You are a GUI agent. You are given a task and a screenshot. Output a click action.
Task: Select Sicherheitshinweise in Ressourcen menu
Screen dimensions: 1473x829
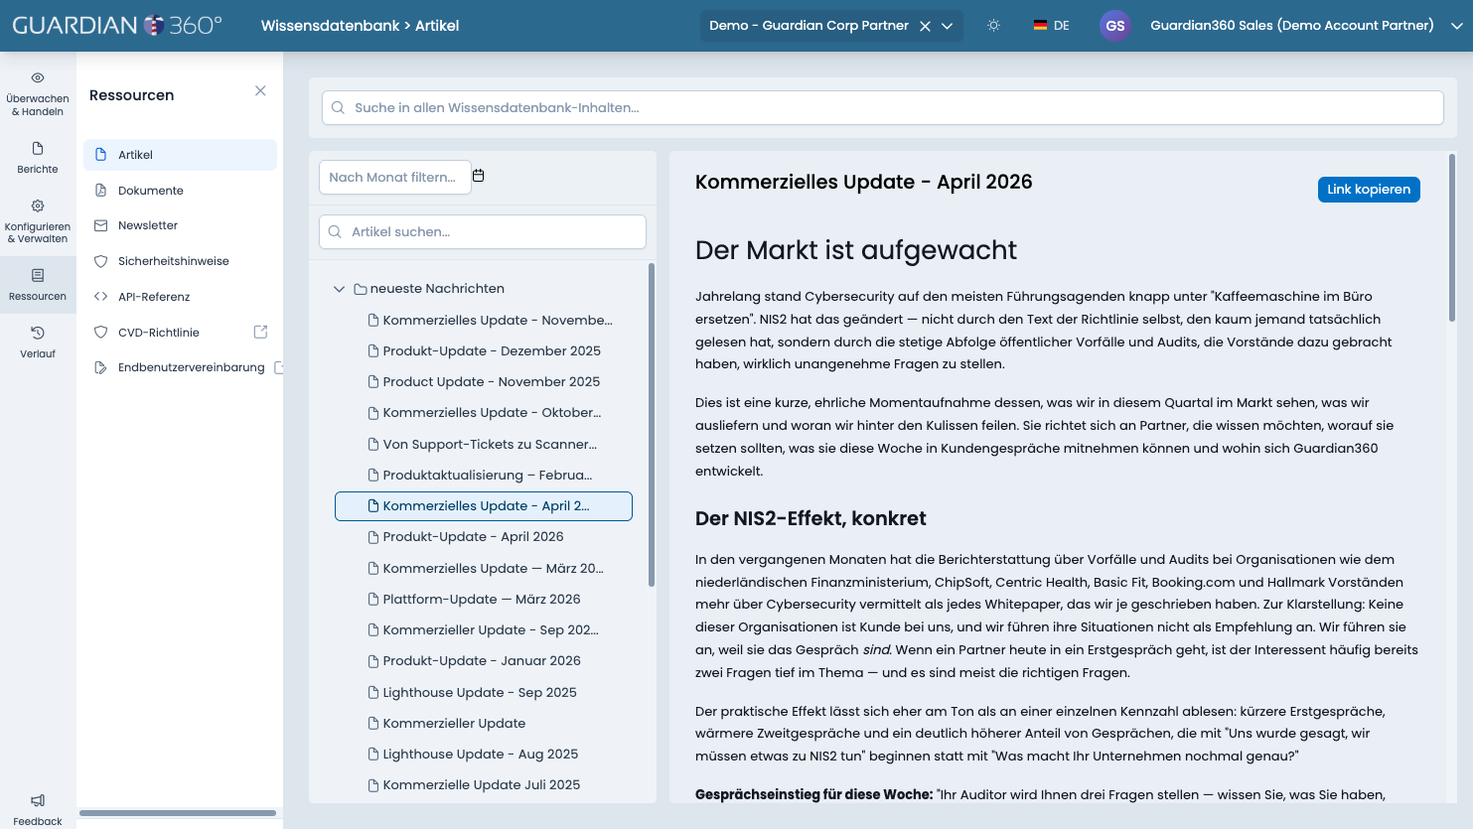[180, 261]
